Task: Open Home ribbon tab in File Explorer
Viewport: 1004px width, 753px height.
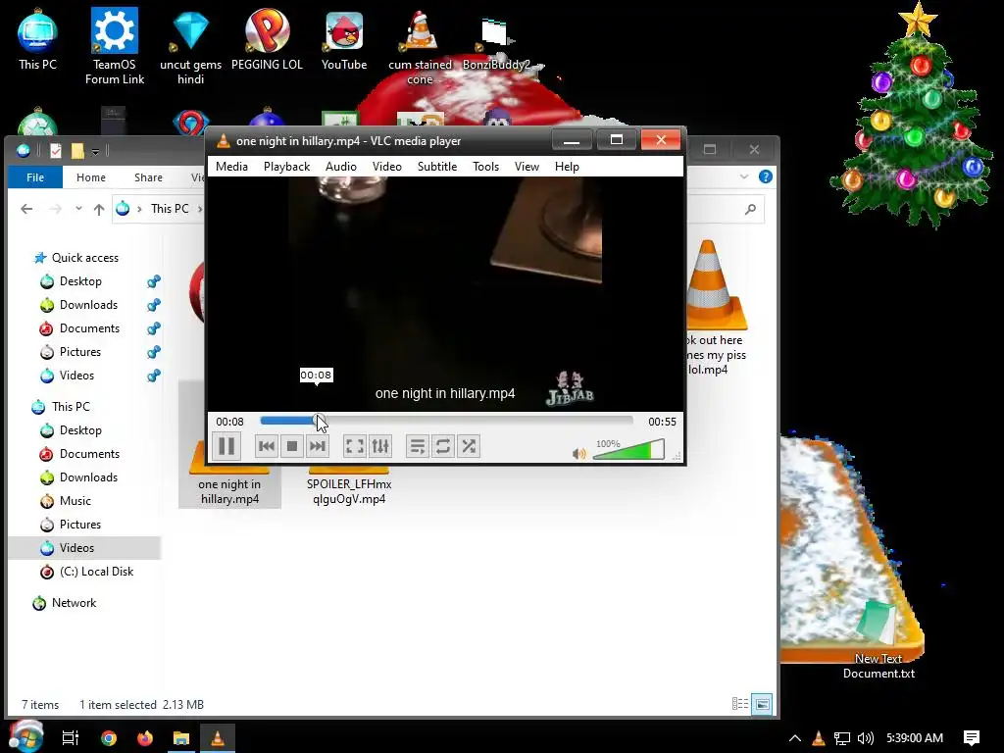Action: pos(91,177)
